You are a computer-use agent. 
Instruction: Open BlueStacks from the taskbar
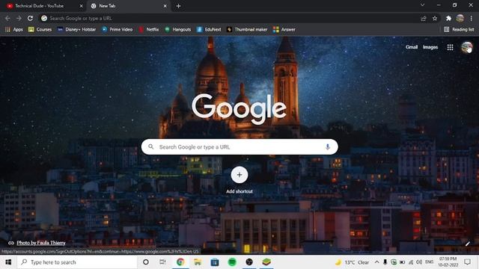point(266,262)
